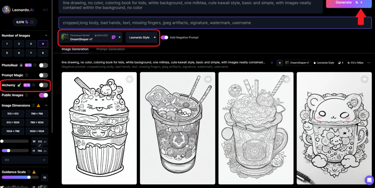Click the help icon beside token balance
This screenshot has width=375, height=188.
pyautogui.click(x=32, y=22)
